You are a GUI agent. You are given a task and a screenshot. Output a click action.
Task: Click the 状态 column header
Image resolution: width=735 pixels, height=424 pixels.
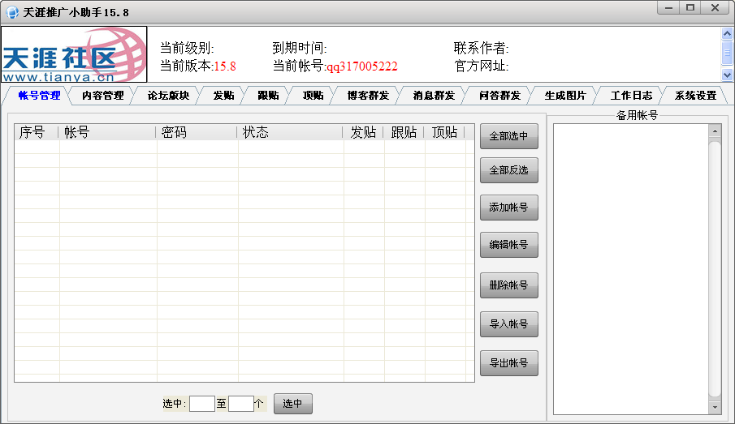click(290, 132)
